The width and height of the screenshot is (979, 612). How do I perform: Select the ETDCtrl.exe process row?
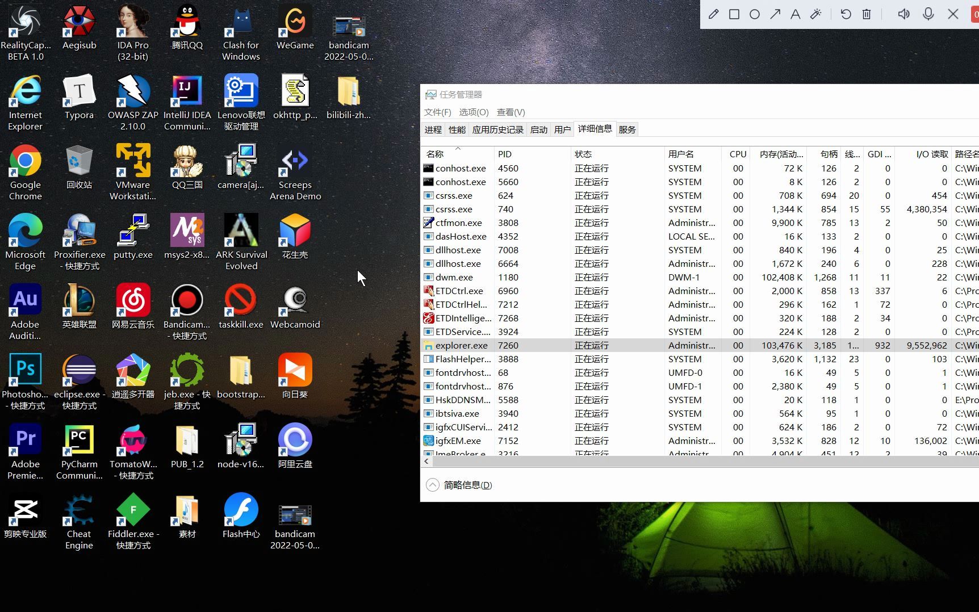(700, 291)
